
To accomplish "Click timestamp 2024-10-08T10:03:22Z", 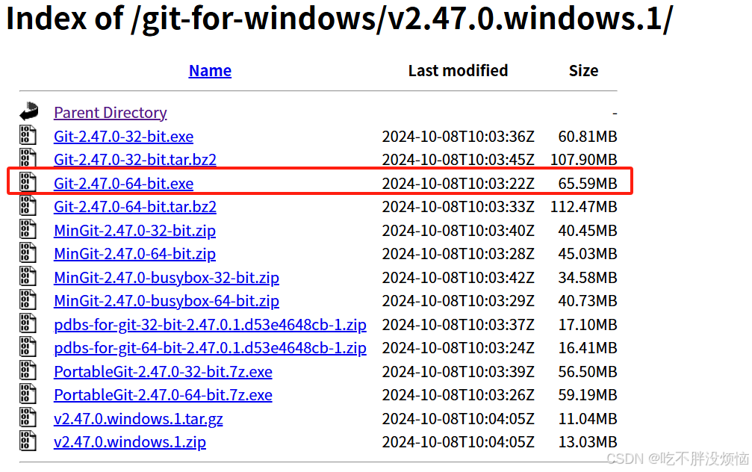I will pyautogui.click(x=458, y=183).
